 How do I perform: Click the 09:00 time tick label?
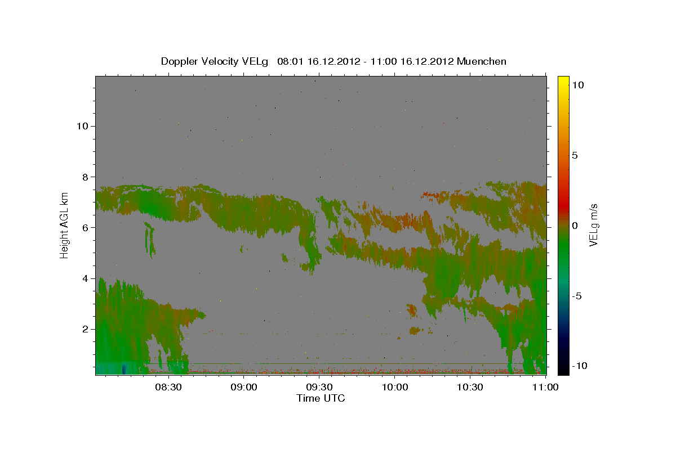pyautogui.click(x=244, y=387)
